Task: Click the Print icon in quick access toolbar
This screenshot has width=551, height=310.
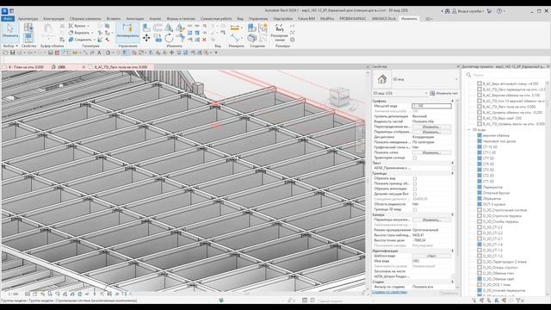Action: pos(50,53)
